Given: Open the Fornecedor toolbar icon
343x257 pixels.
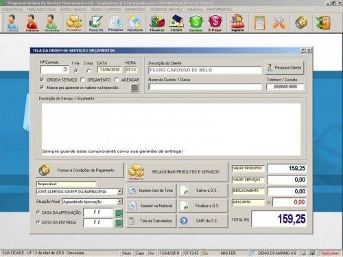Looking at the screenshot, I should (32, 23).
